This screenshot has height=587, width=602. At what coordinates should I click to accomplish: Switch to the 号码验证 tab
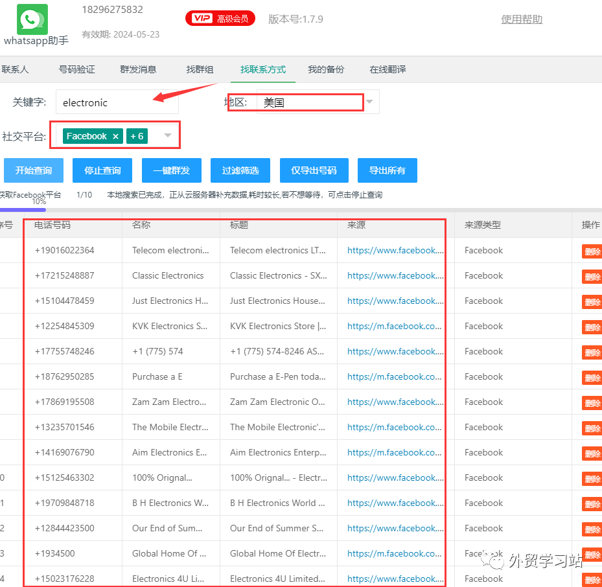(x=76, y=69)
